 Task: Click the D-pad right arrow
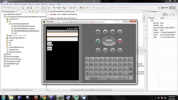pyautogui.click(x=114, y=41)
